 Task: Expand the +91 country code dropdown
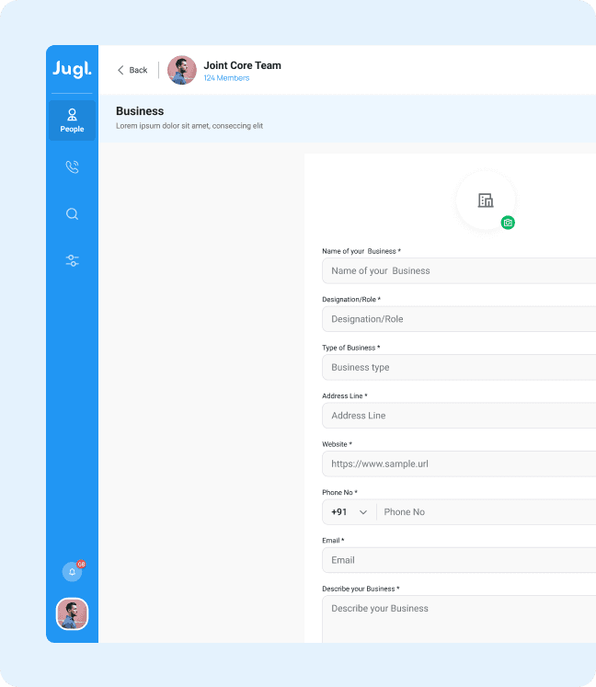tap(350, 512)
